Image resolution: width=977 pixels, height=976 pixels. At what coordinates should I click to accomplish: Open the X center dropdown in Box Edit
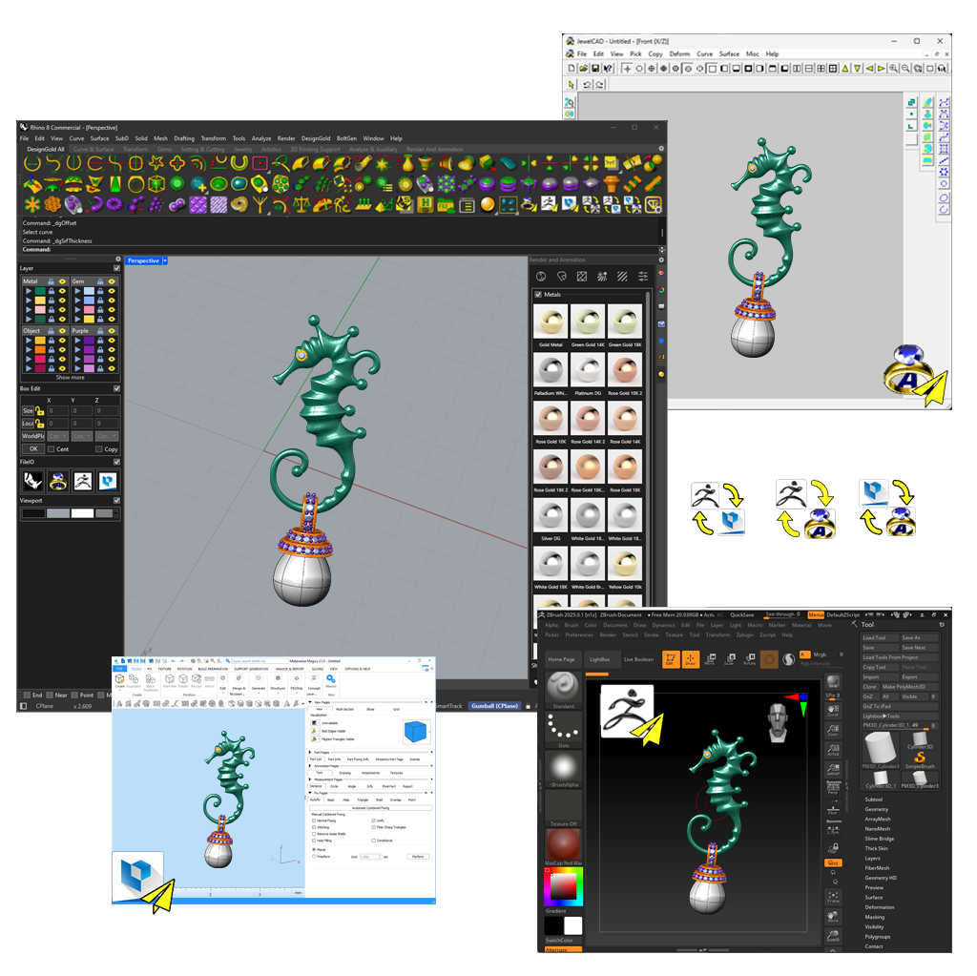(58, 436)
